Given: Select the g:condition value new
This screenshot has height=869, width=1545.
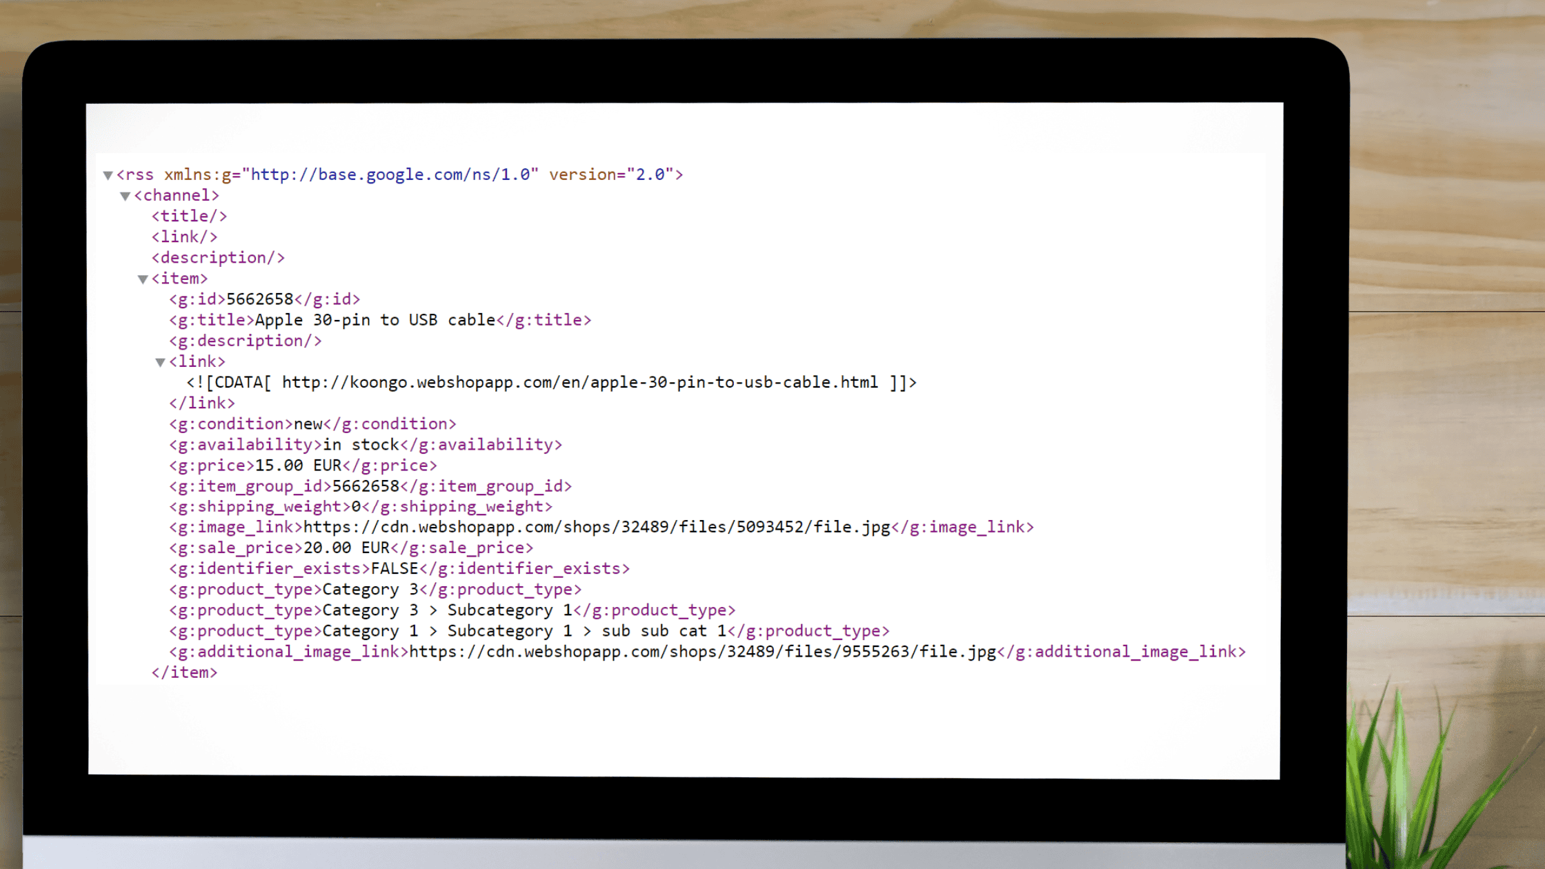Looking at the screenshot, I should (x=308, y=423).
